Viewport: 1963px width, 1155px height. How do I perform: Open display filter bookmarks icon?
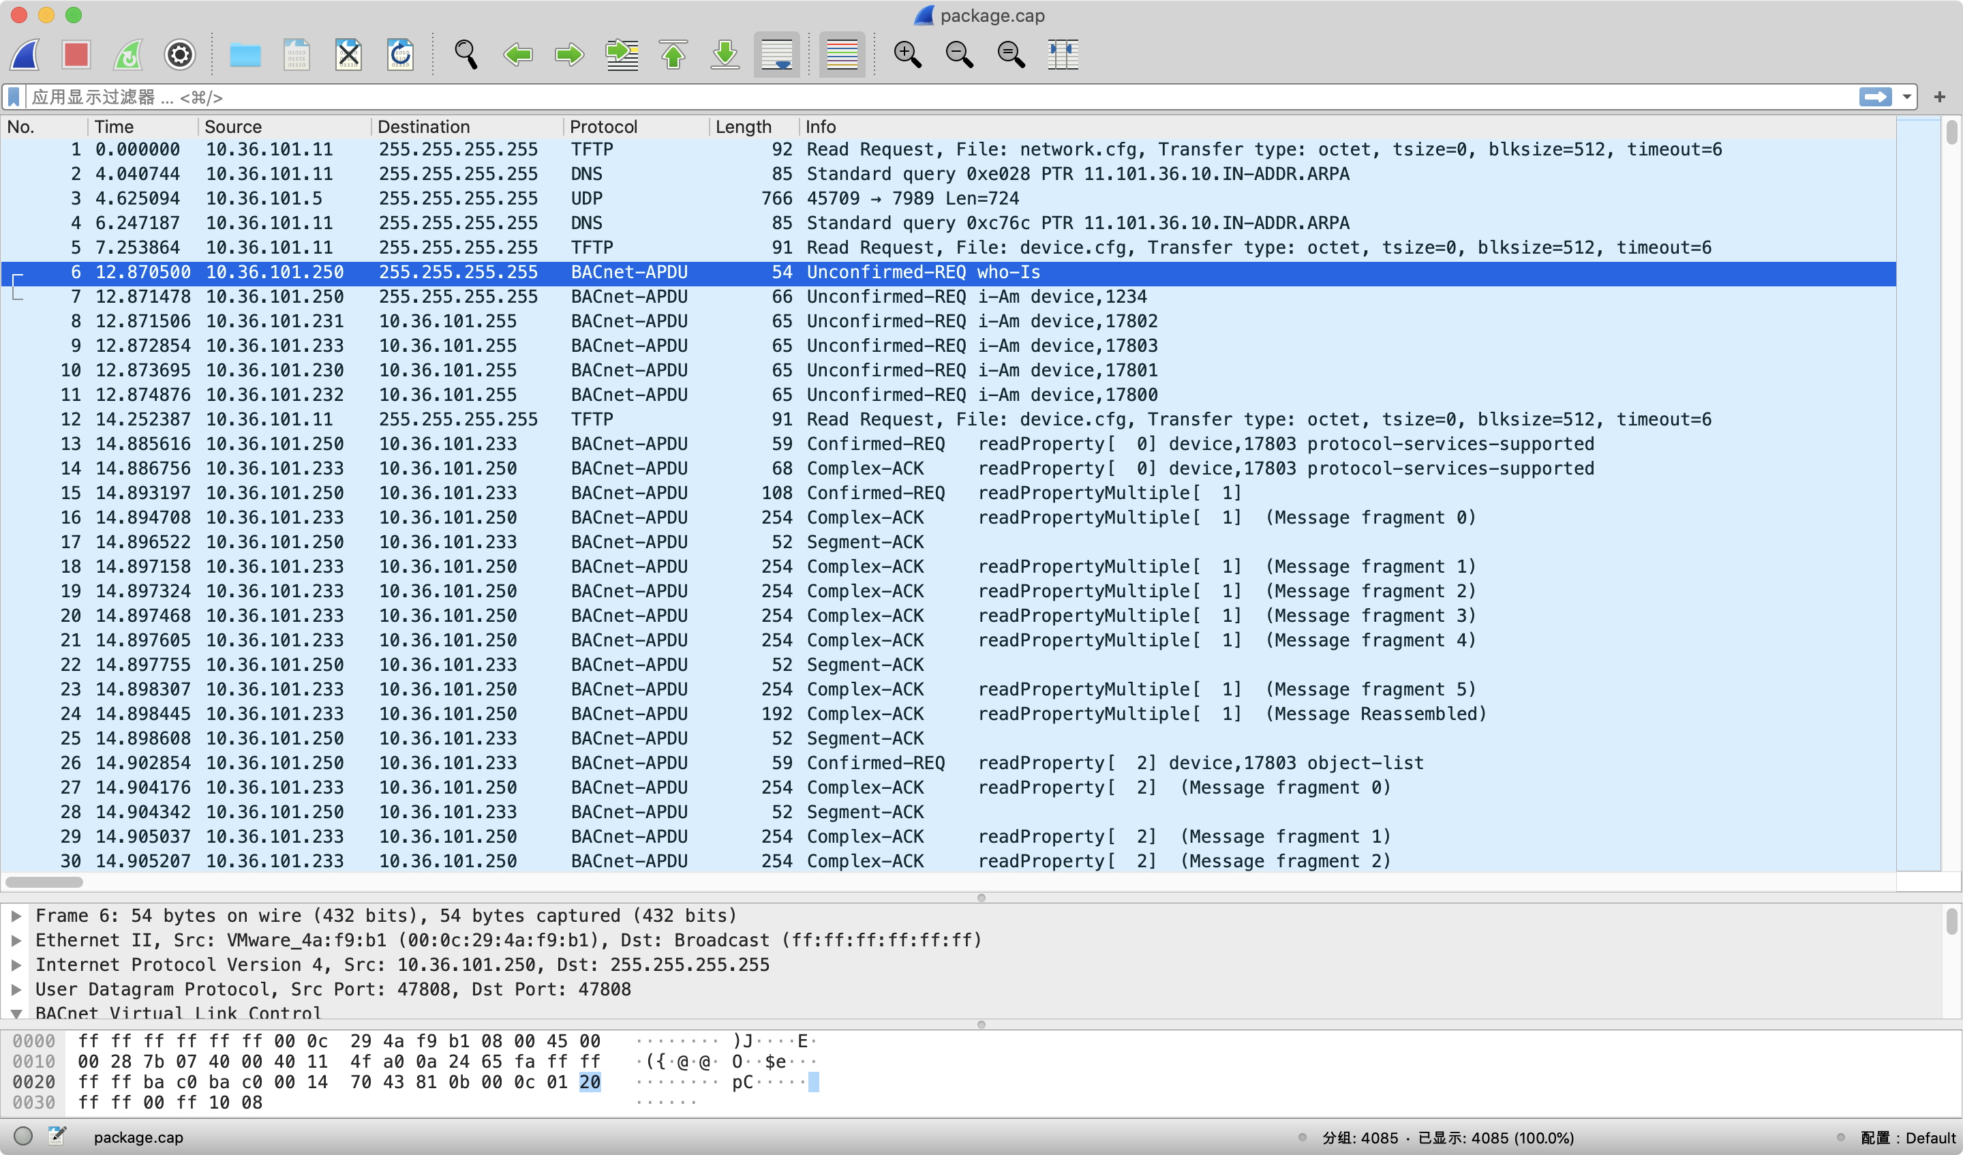point(14,97)
